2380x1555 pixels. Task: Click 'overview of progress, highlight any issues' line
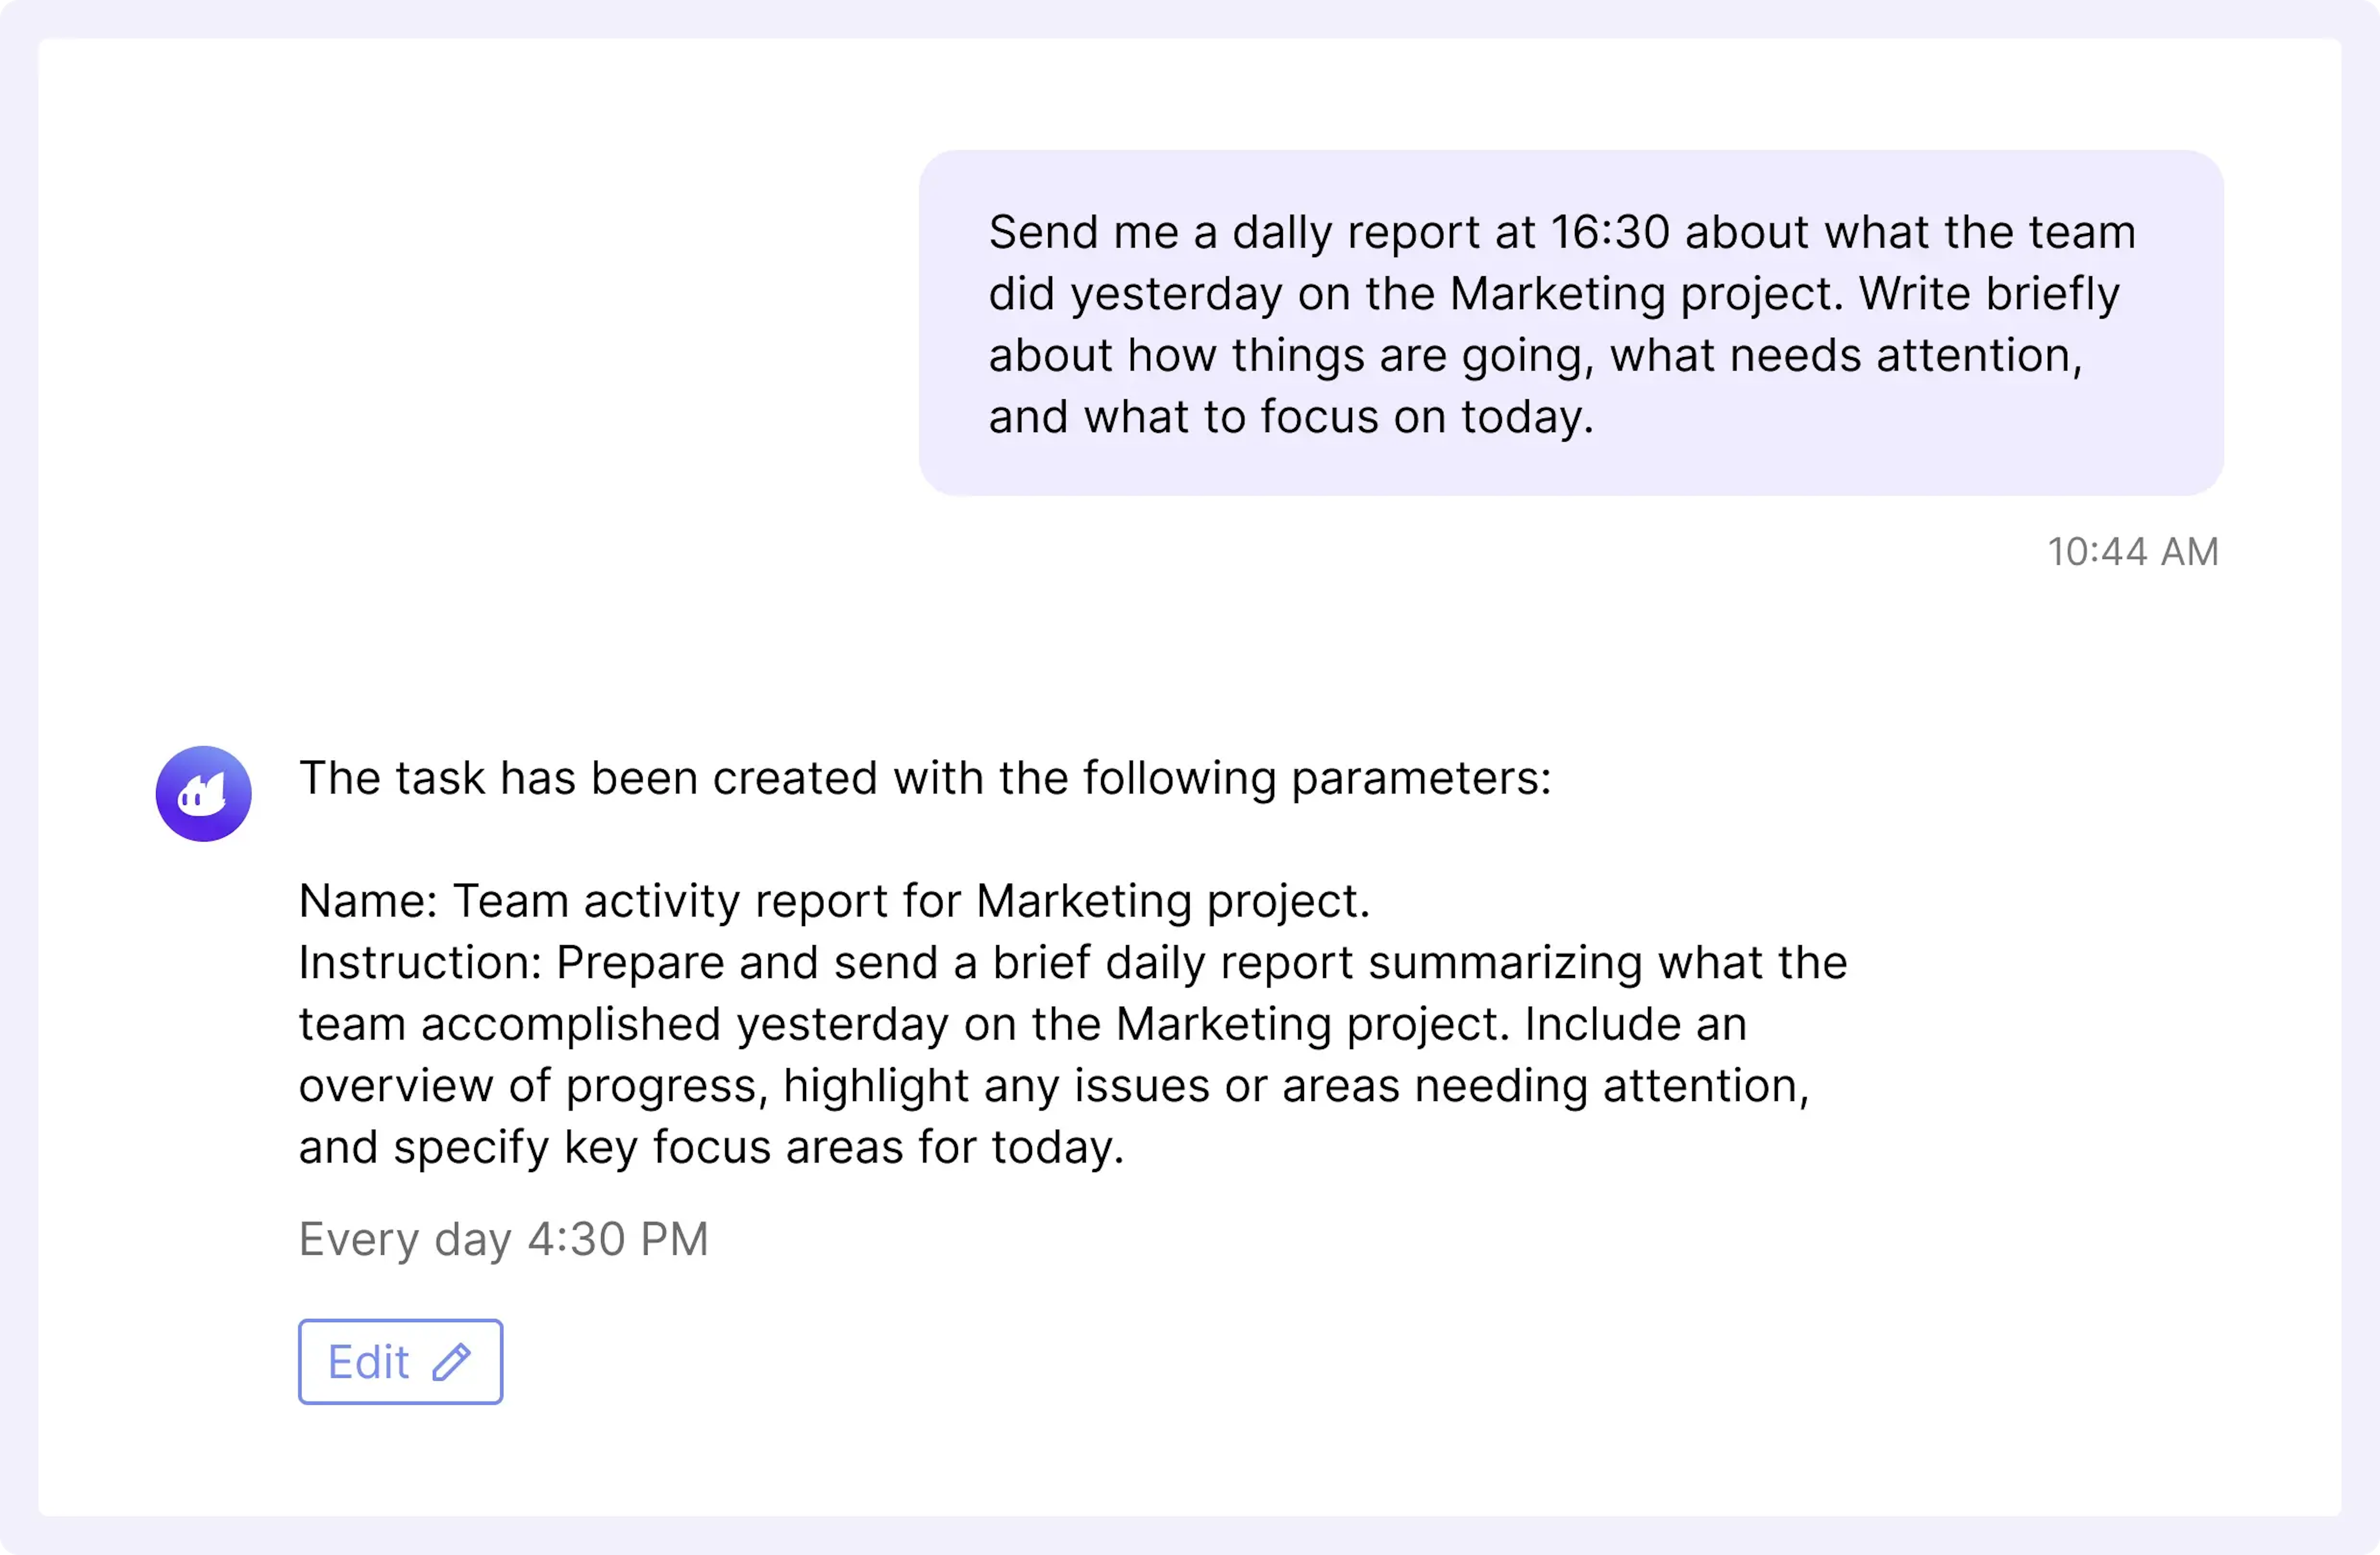(1054, 1086)
